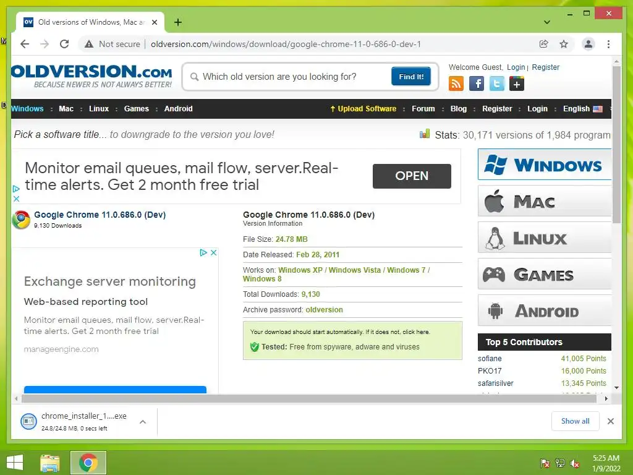Viewport: 633px width, 475px height.
Task: Click the stats bar chart icon
Action: [x=425, y=134]
